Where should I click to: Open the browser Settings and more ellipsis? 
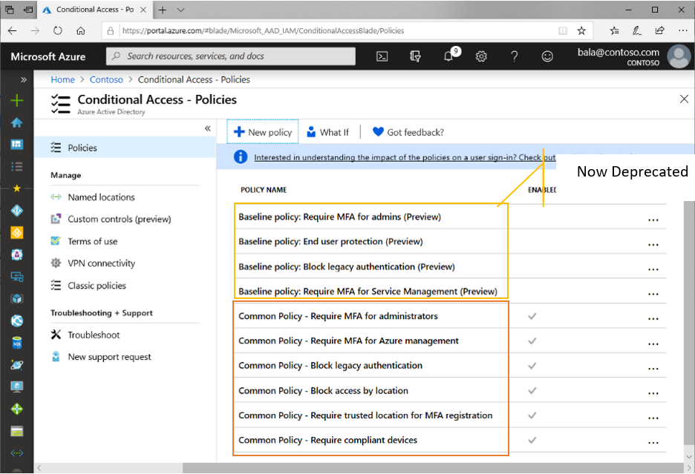pos(682,30)
